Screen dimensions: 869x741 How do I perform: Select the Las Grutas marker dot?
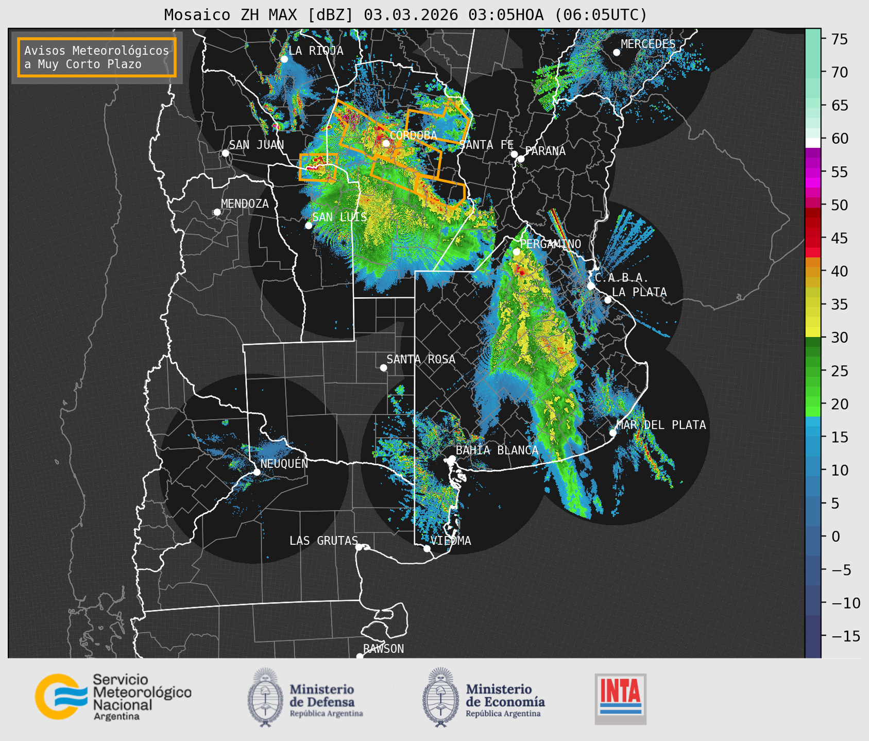click(359, 547)
